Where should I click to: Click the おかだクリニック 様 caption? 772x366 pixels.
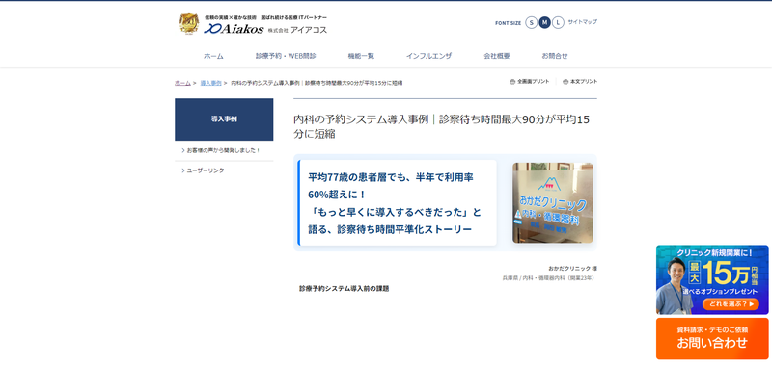click(572, 268)
